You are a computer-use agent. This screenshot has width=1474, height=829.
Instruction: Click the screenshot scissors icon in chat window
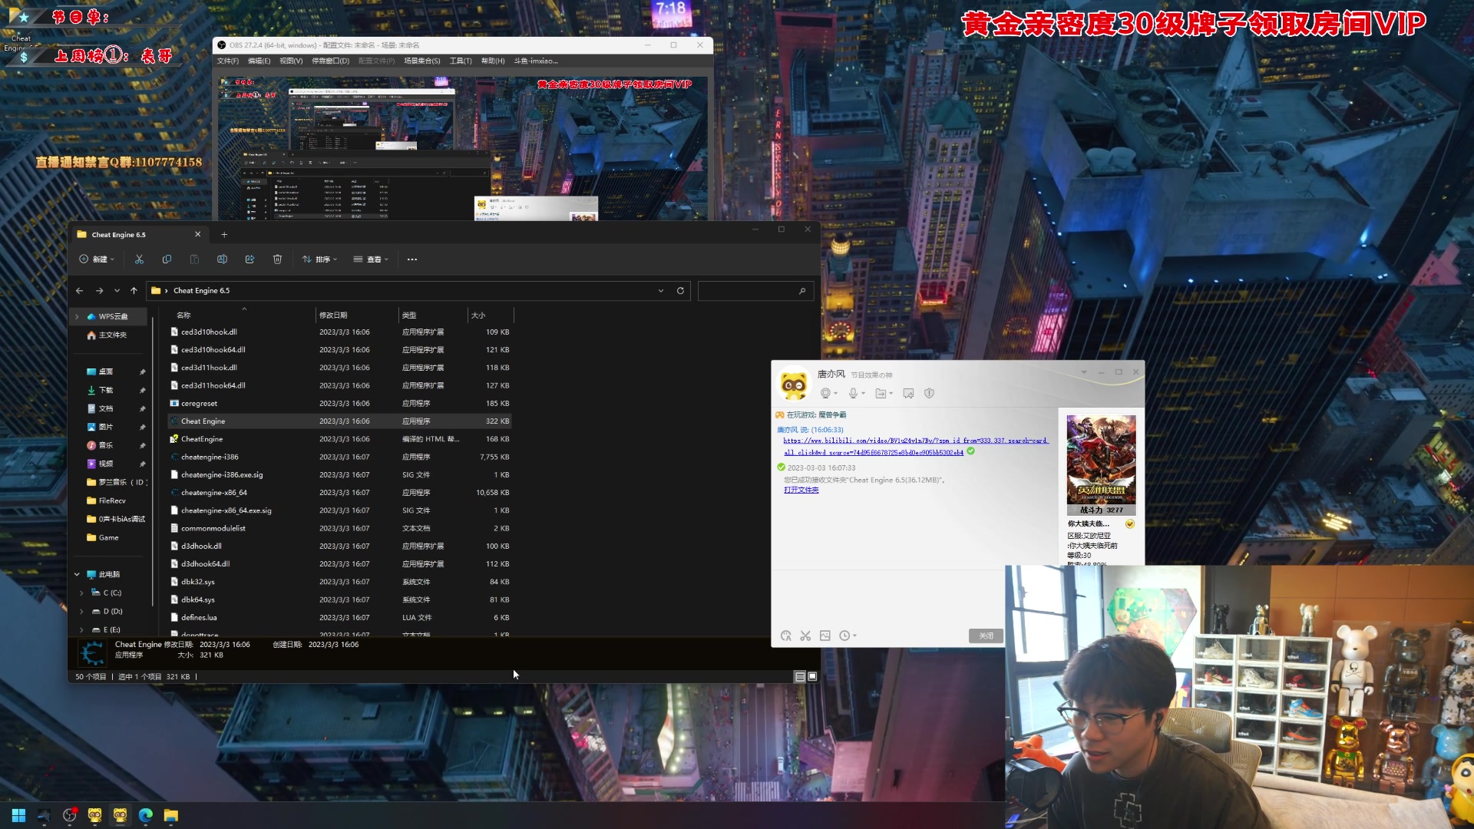pos(805,636)
